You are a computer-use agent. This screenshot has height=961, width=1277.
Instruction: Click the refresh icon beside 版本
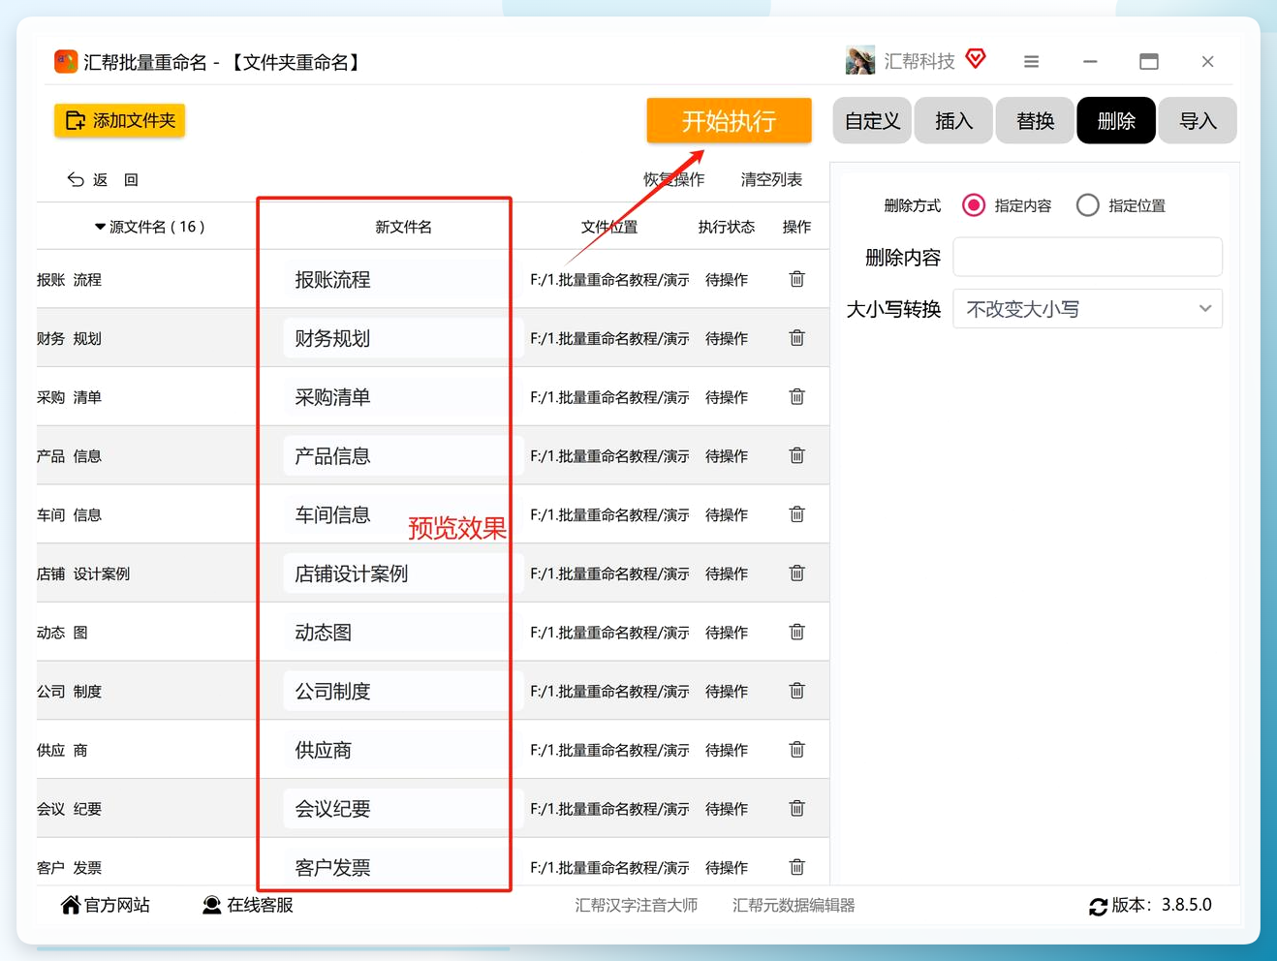click(1098, 907)
